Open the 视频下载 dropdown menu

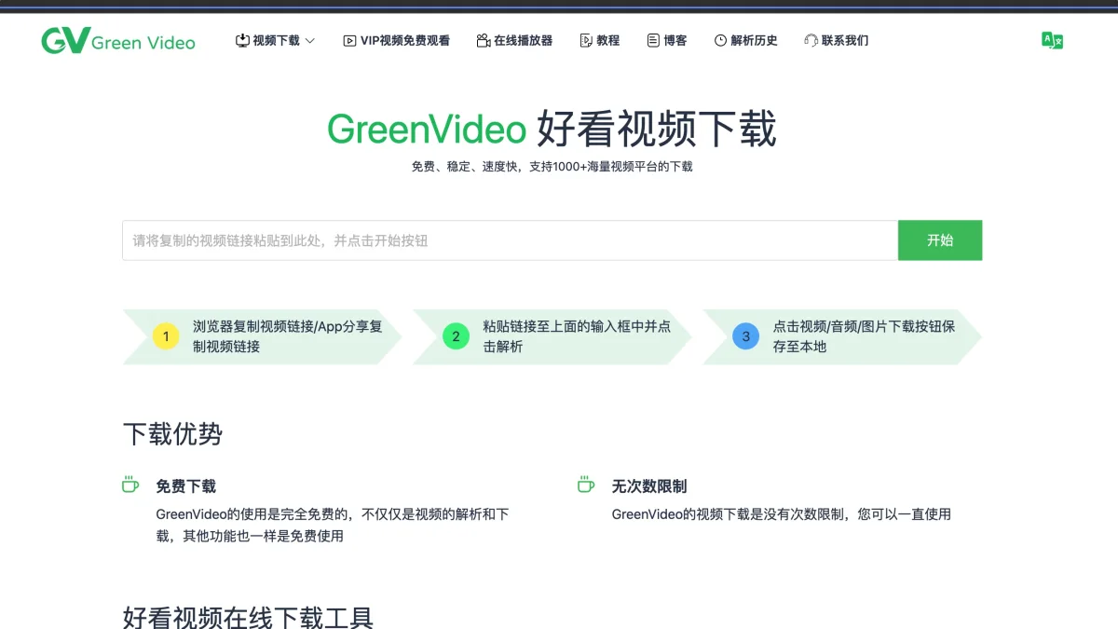pyautogui.click(x=276, y=41)
